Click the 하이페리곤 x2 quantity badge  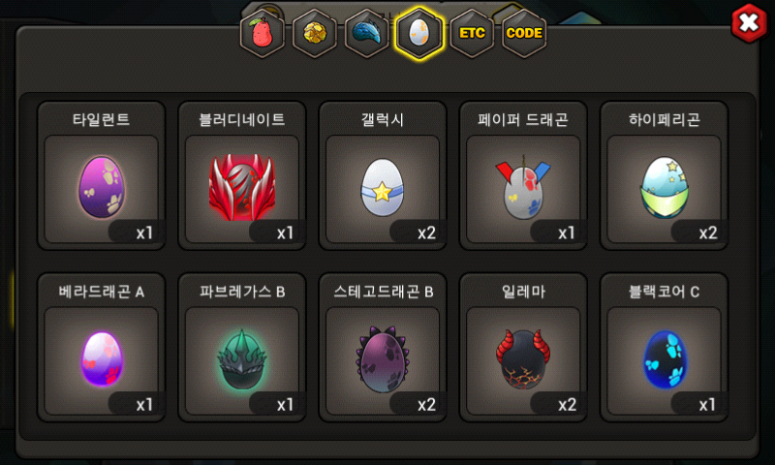tap(708, 232)
